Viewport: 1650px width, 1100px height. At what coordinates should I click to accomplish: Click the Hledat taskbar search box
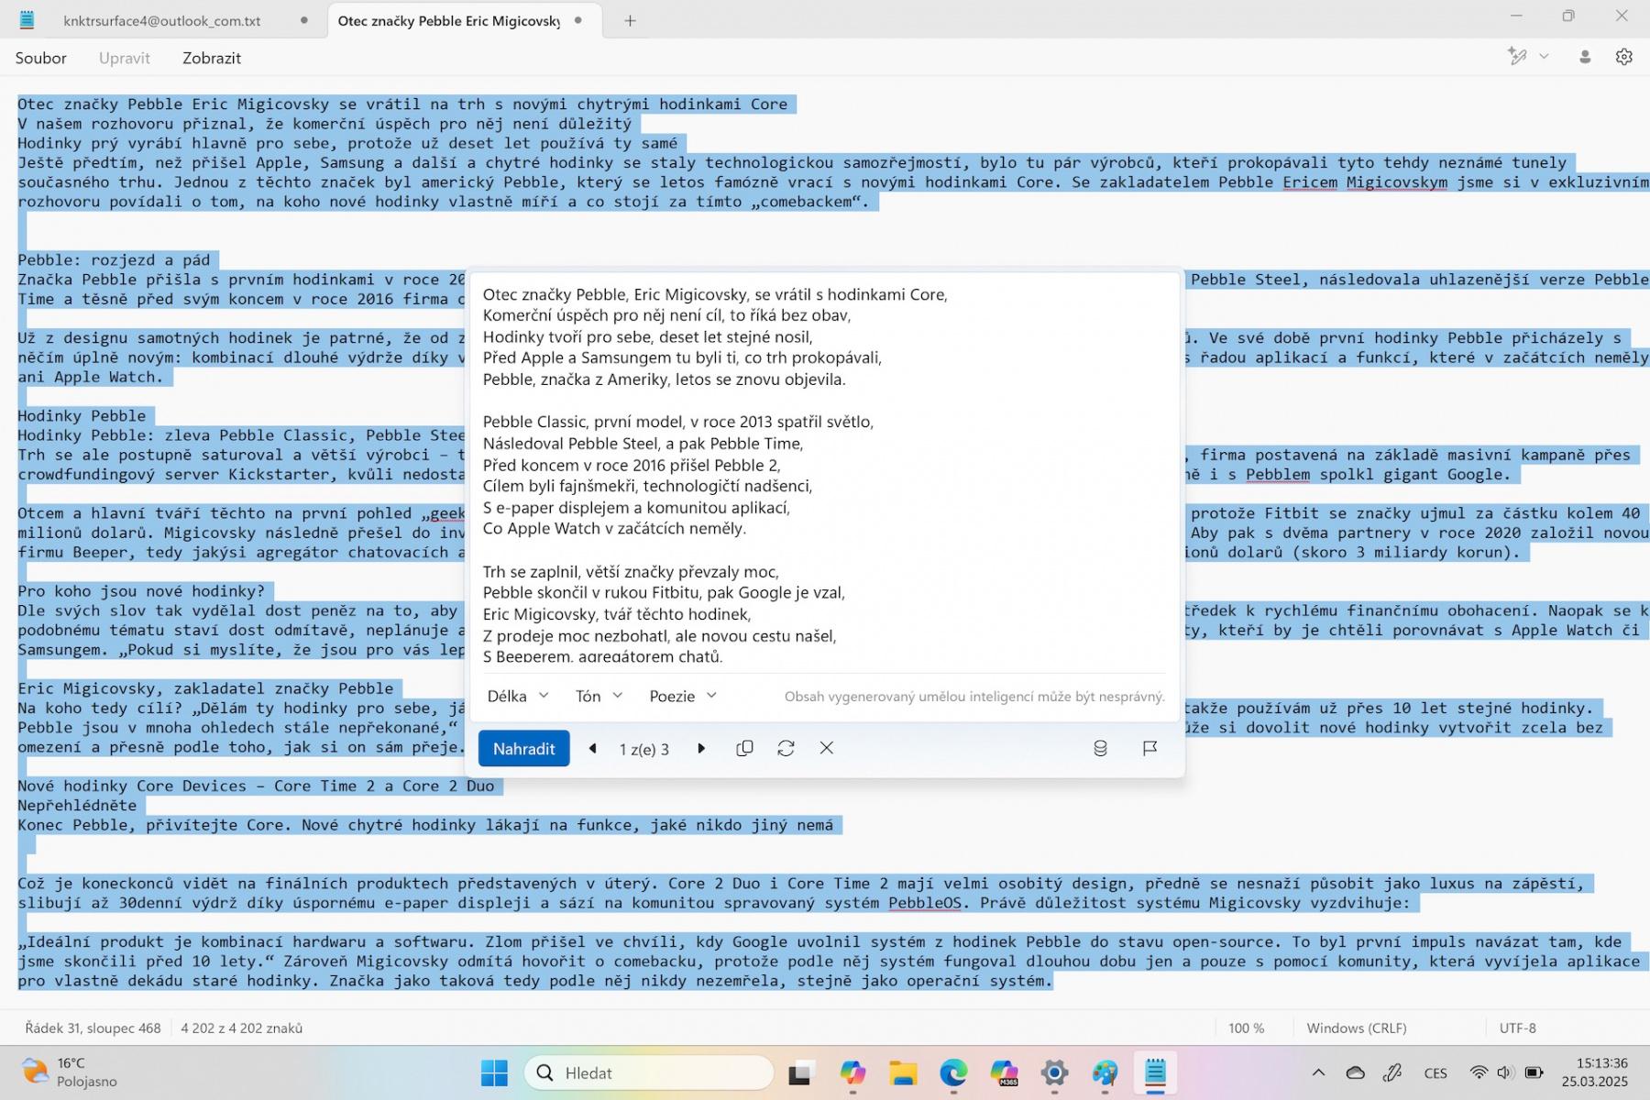(x=649, y=1072)
